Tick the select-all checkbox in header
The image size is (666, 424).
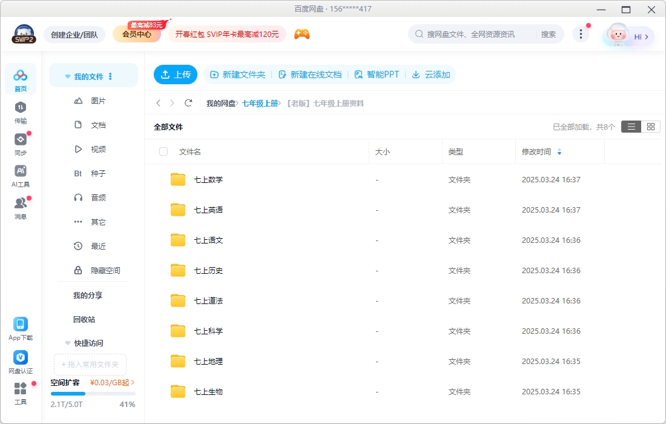tap(163, 151)
